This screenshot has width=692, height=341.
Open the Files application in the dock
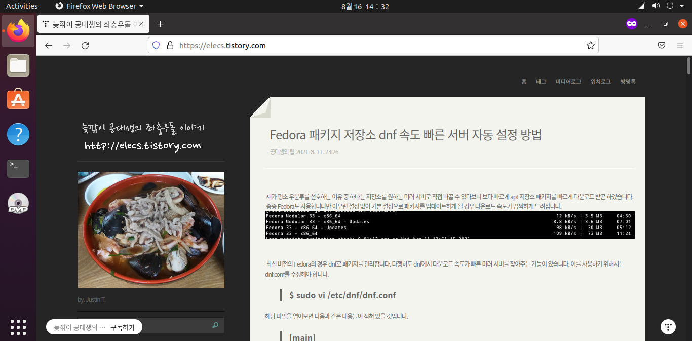click(18, 66)
